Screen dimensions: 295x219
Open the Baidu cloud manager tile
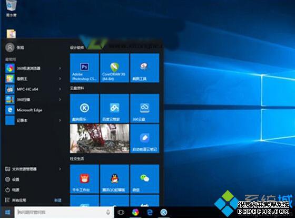115,108
